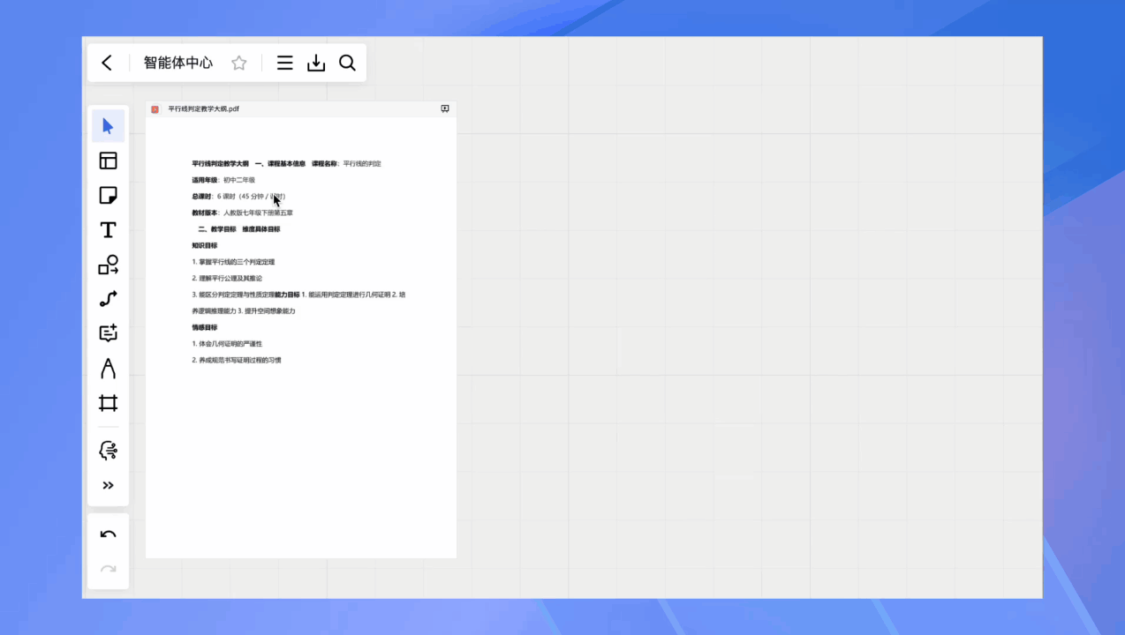Open the hamburger main menu
Screen dimensions: 1125x635
pyautogui.click(x=284, y=63)
